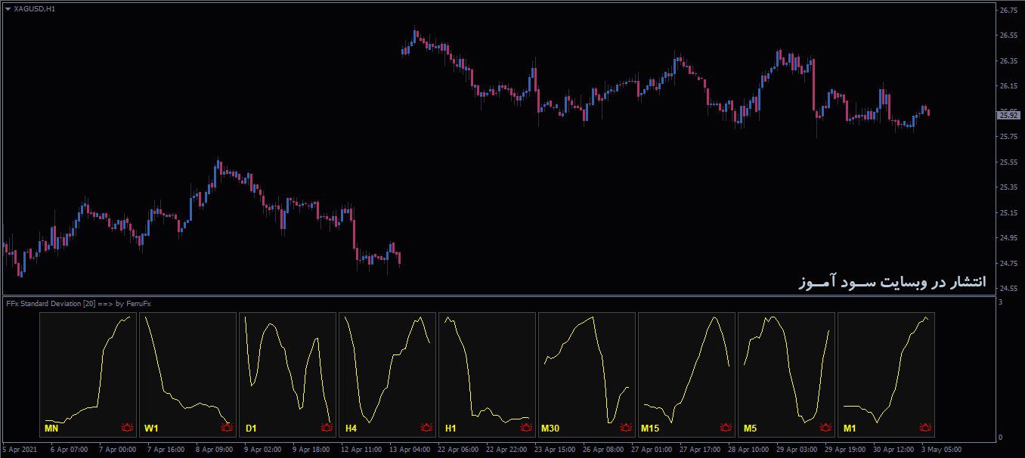Click the alert bell icon in the H4 panel
The image size is (1025, 458).
tap(425, 427)
